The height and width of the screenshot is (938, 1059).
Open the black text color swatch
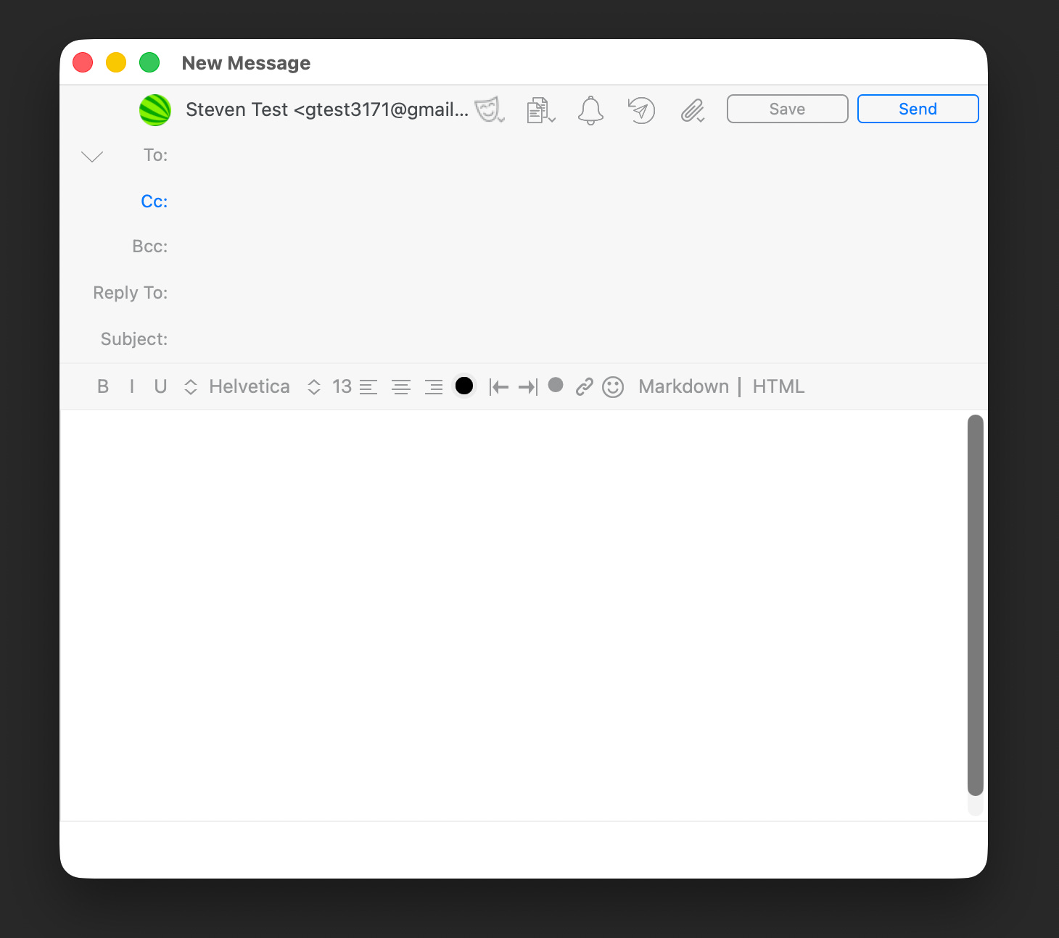[464, 386]
